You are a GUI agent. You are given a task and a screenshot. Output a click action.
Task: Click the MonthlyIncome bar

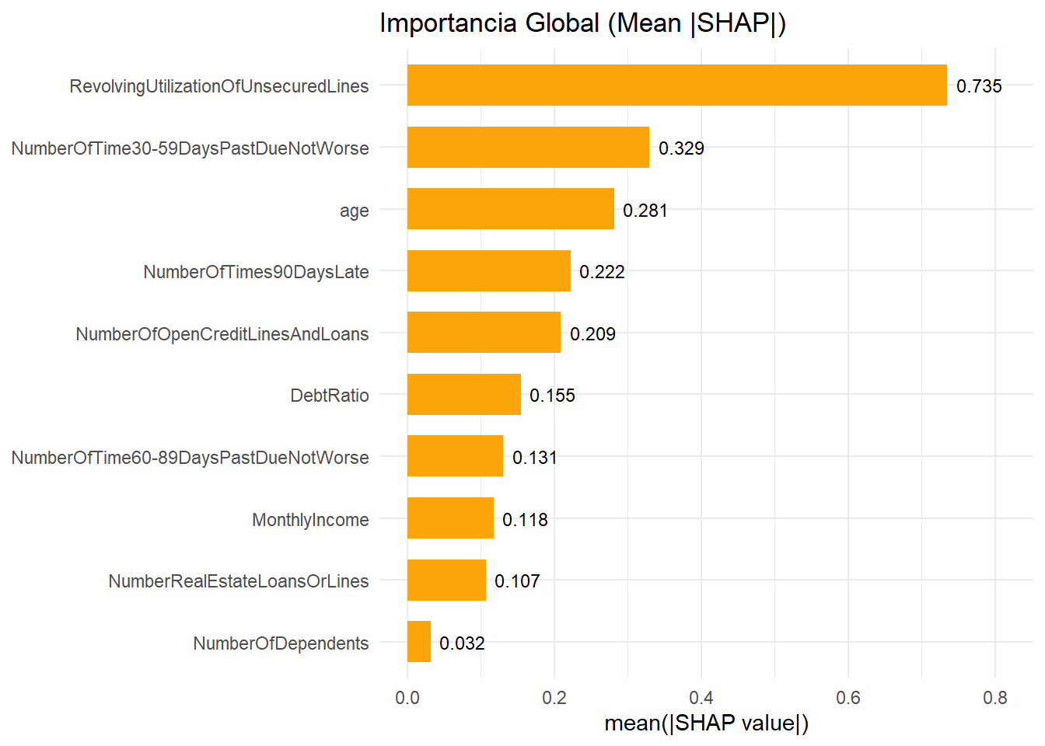450,518
